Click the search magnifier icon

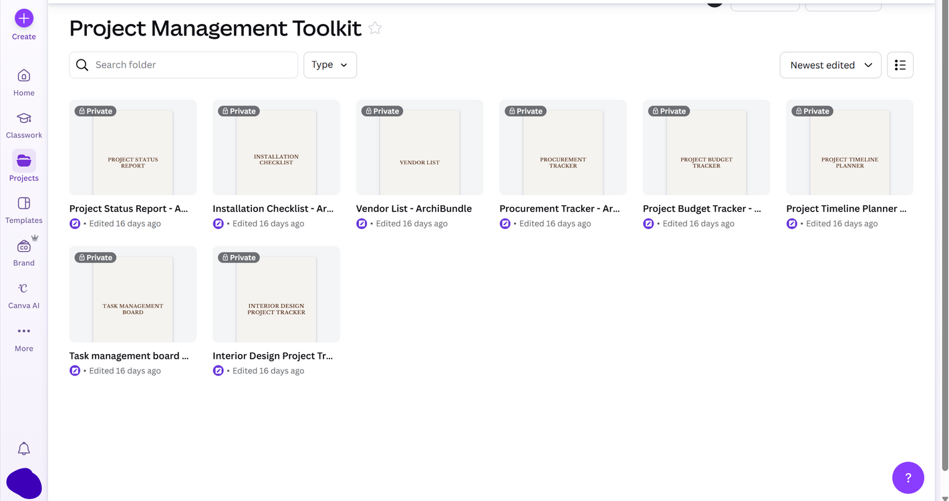82,65
